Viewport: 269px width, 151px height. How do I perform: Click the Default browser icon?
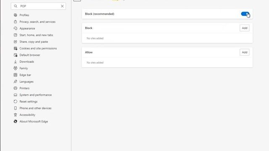point(16,55)
